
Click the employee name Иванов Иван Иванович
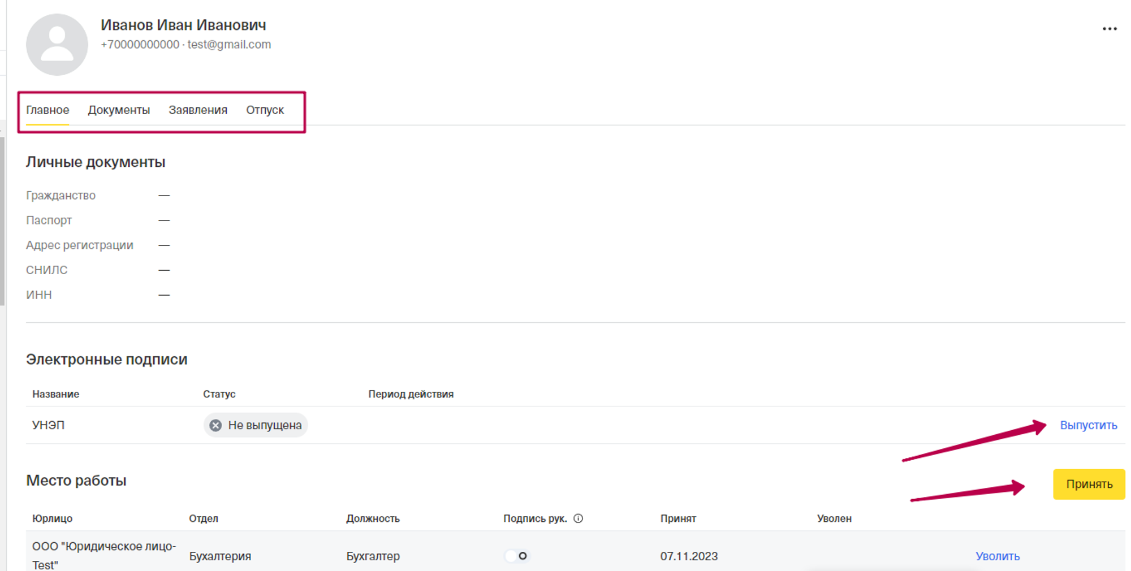tap(183, 25)
